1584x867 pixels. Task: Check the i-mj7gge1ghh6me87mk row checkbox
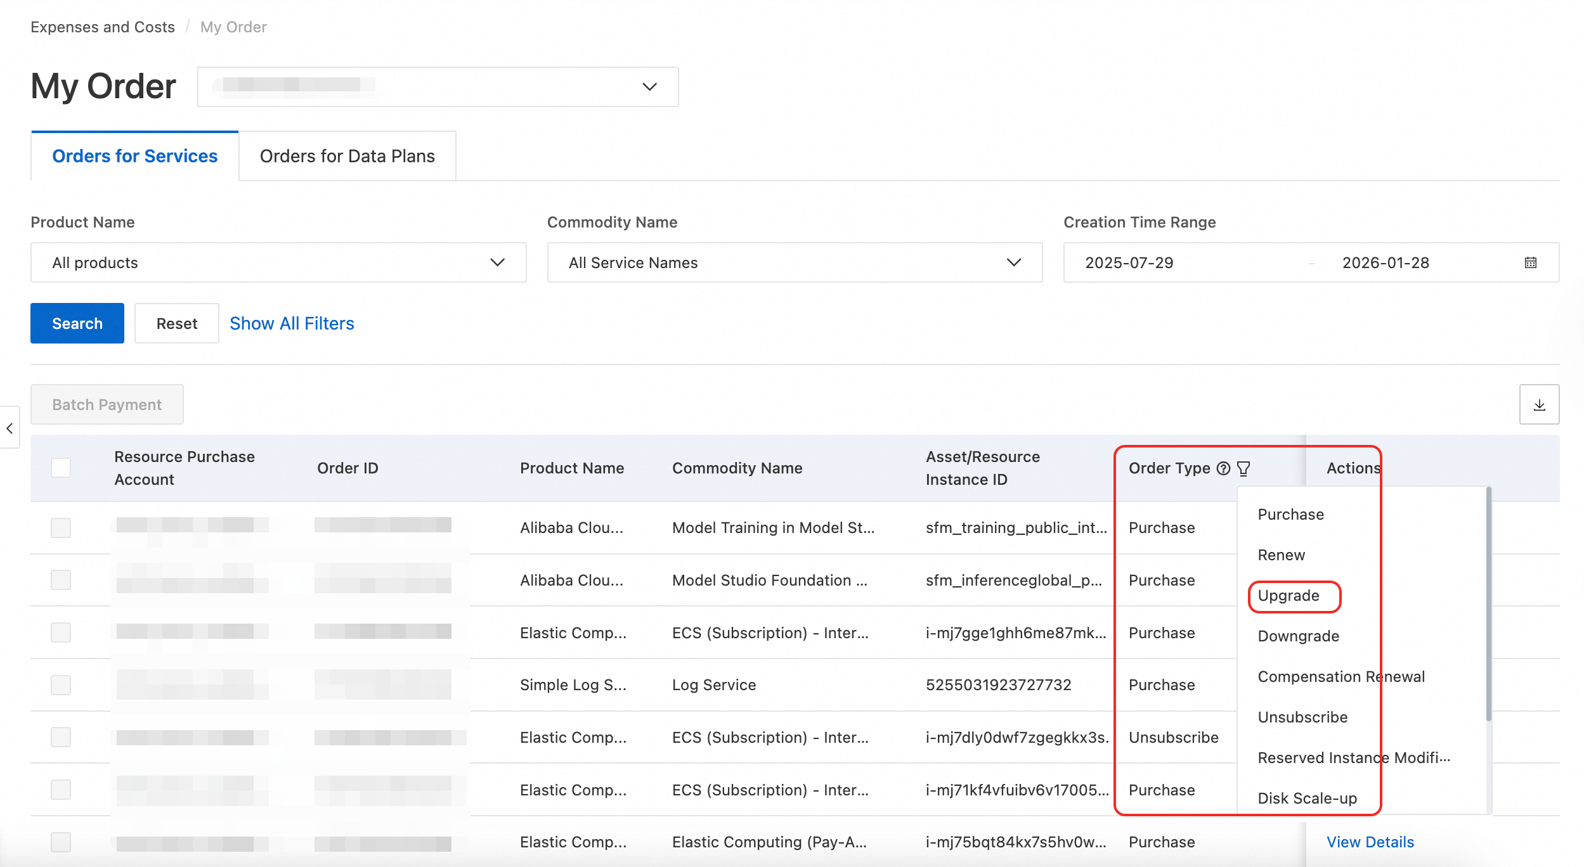(61, 633)
